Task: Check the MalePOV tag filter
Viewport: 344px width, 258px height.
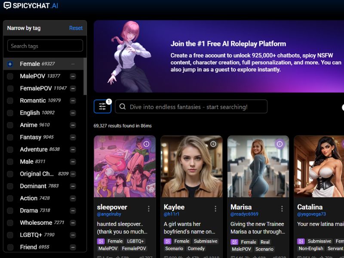Action: click(x=10, y=77)
